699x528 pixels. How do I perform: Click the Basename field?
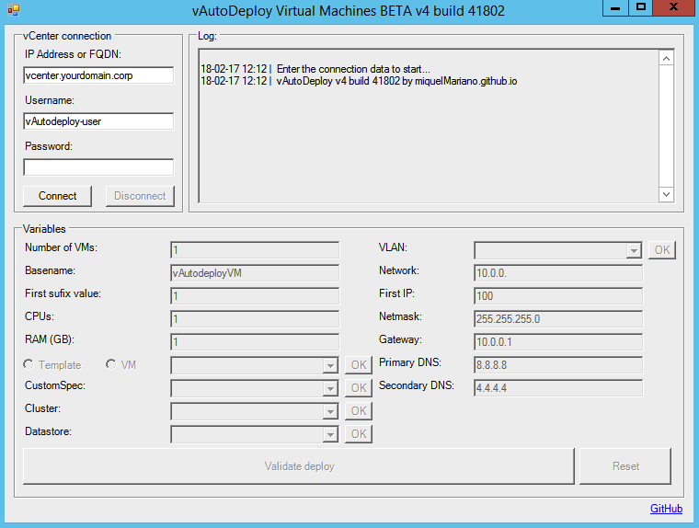[255, 273]
